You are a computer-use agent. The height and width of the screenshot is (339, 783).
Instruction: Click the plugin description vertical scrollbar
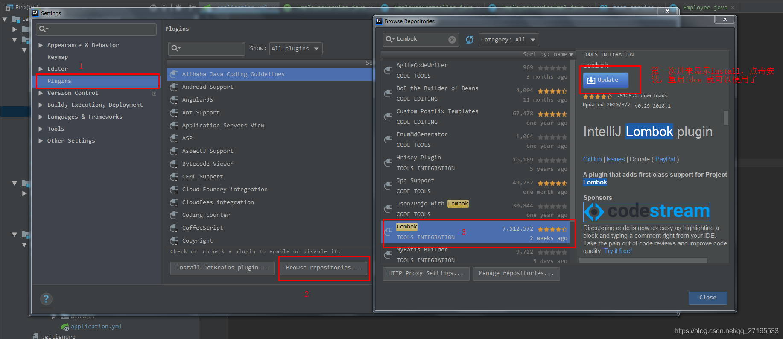point(726,118)
